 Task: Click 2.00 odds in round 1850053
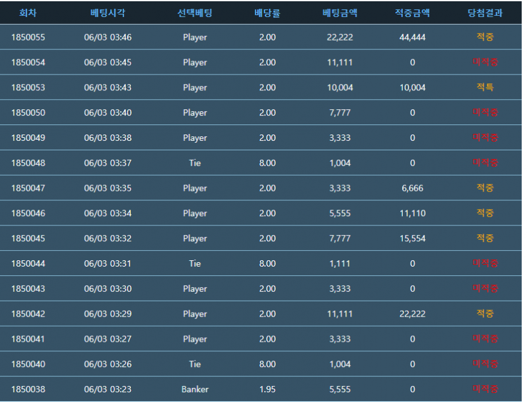pos(267,87)
